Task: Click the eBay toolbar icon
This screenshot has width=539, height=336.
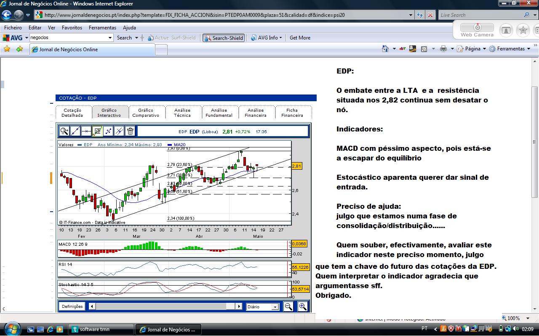Action: [x=403, y=49]
